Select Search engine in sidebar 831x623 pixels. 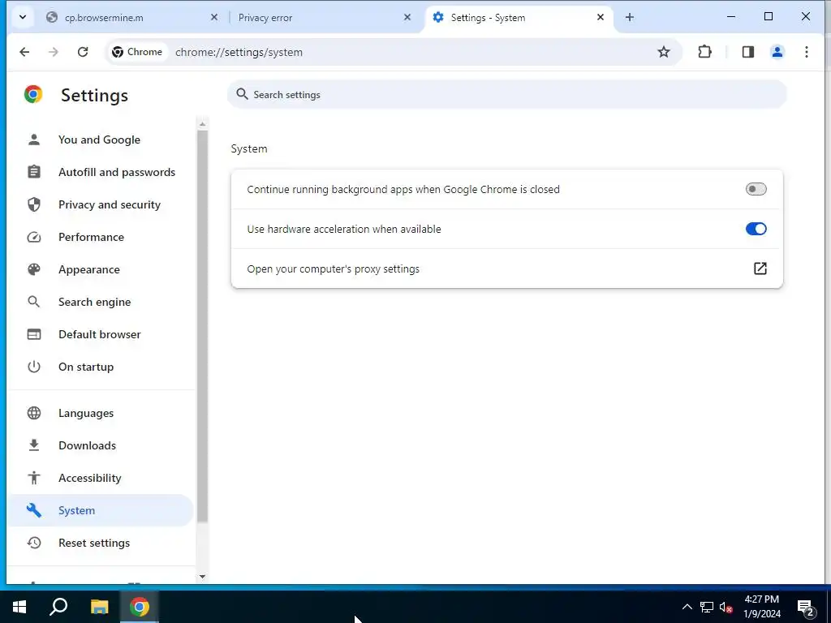[101, 302]
